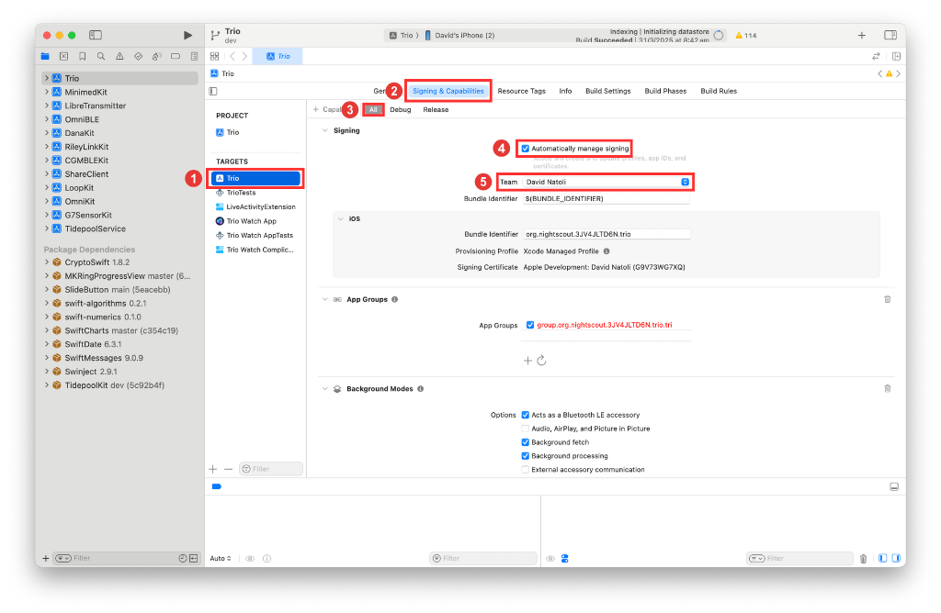Go back with the editor back arrow
This screenshot has height=613, width=941.
click(232, 56)
